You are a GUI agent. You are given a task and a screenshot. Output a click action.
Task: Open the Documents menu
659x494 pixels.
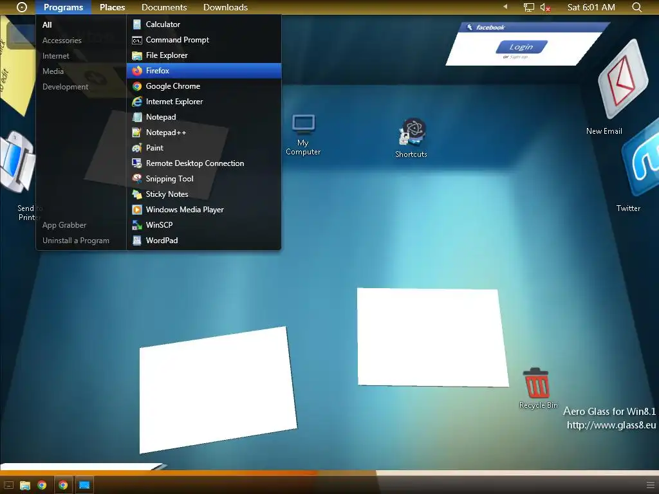[164, 7]
